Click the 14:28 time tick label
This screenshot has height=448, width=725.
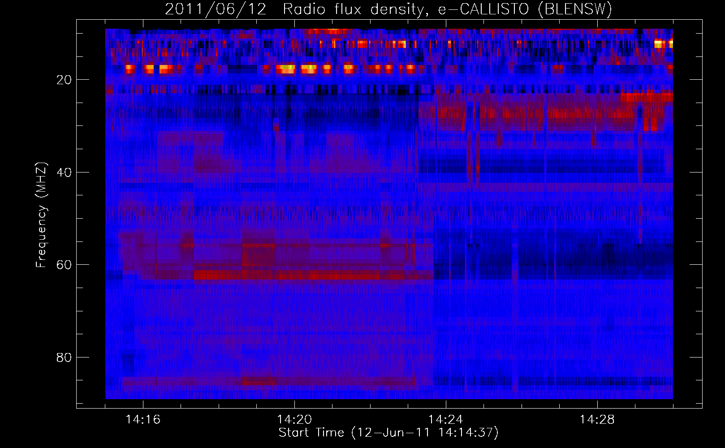coord(597,420)
